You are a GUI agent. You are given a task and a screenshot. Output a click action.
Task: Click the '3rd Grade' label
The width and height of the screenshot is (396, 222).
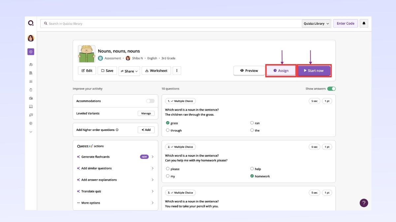[x=168, y=58]
